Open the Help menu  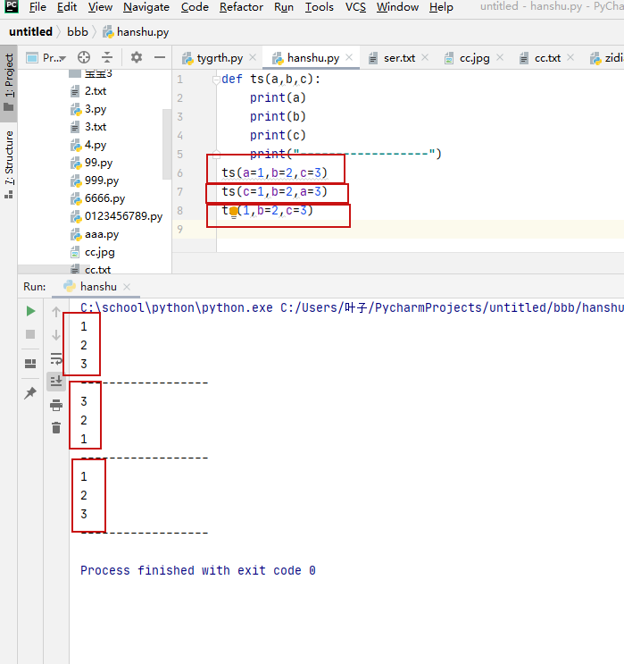[x=441, y=7]
